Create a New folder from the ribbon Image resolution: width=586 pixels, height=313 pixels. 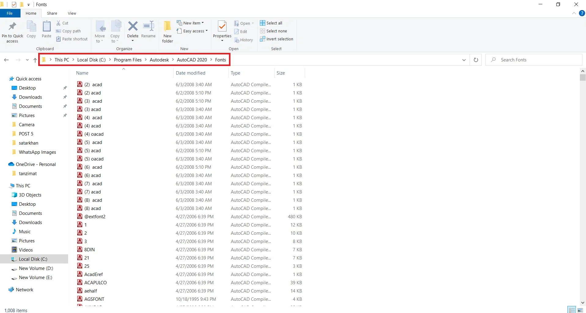tap(168, 31)
